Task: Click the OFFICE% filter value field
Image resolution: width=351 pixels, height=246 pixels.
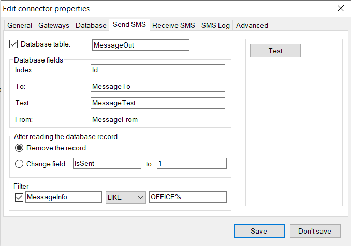Action: point(188,197)
